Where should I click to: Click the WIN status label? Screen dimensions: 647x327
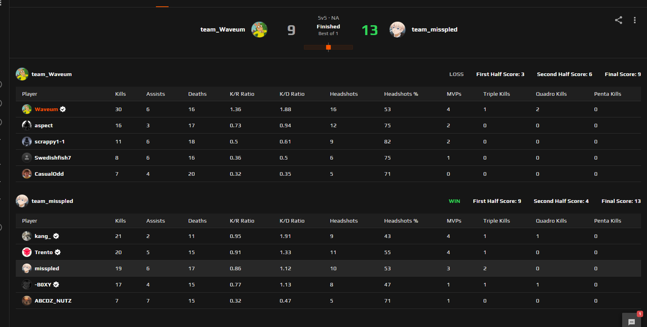(455, 201)
